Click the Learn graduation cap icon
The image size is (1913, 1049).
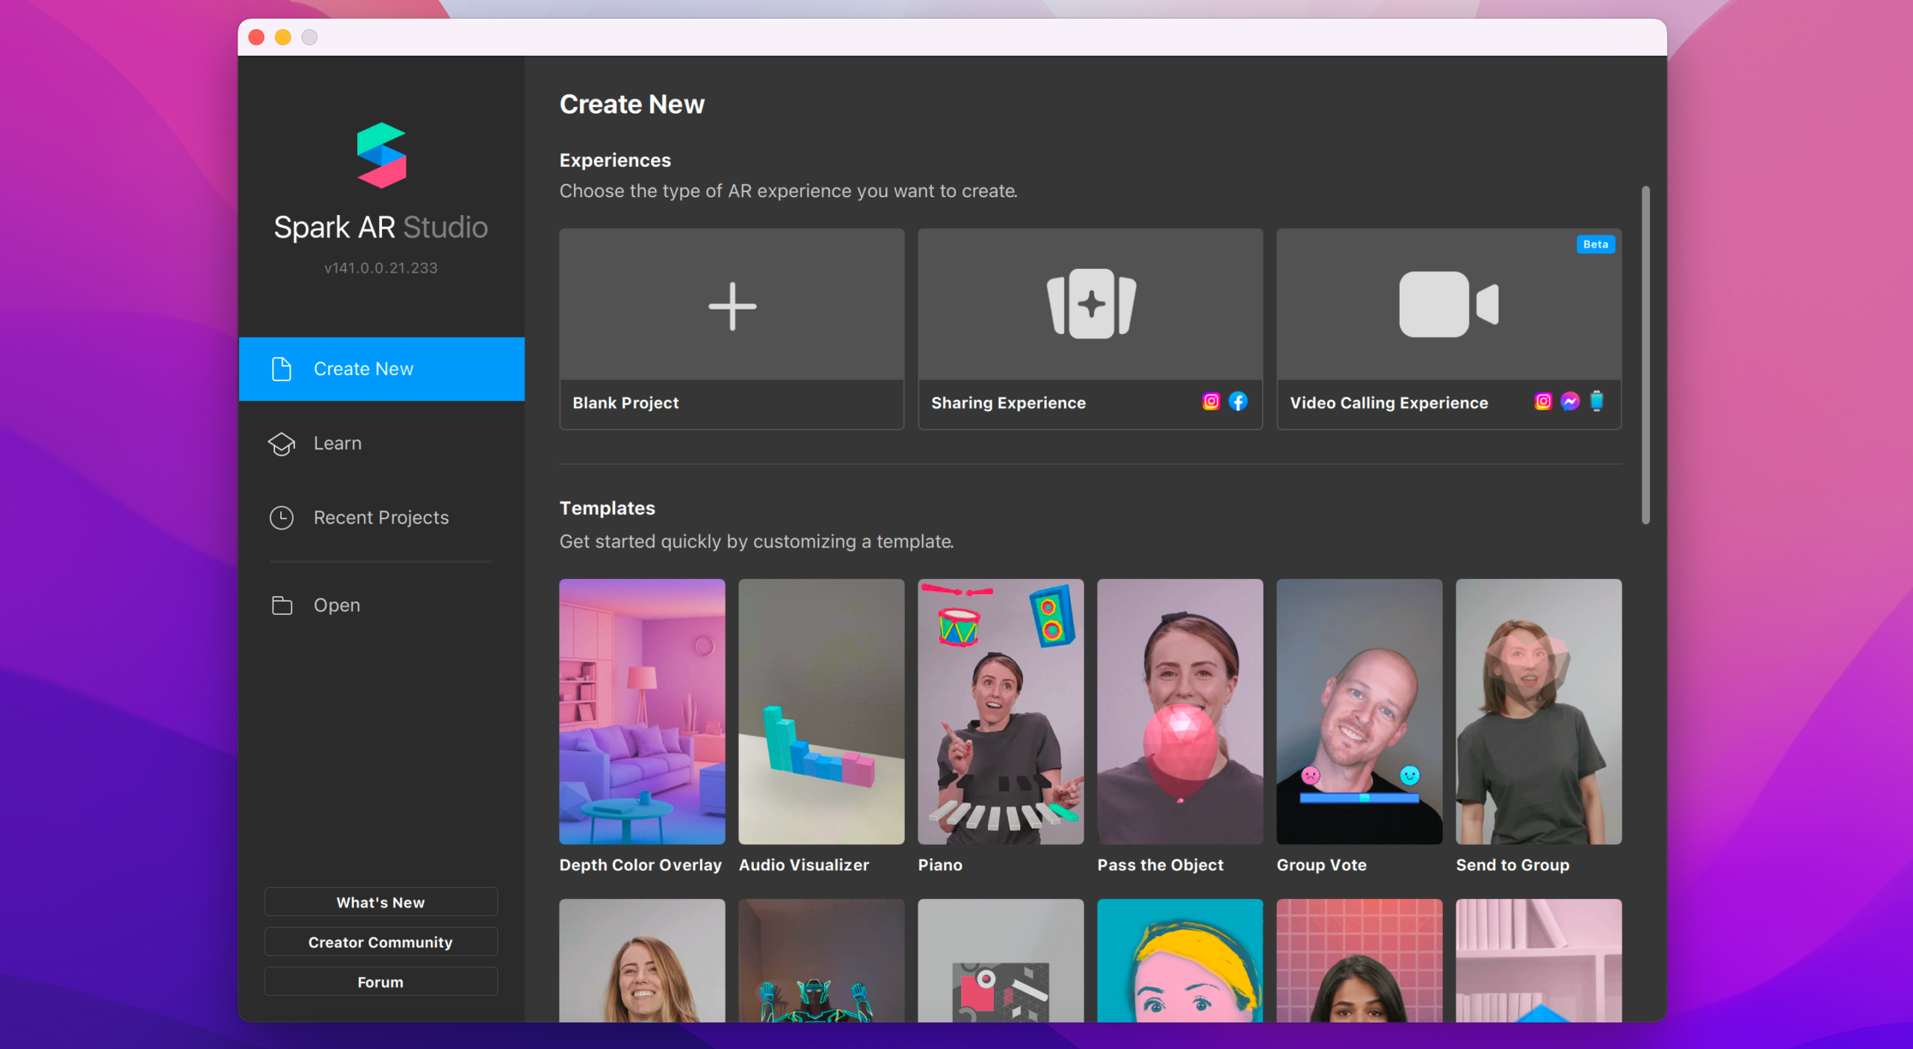click(x=282, y=444)
